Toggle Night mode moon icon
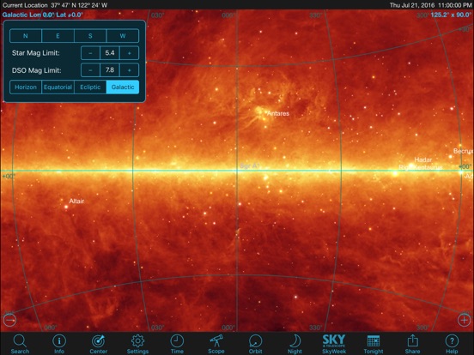 [295, 341]
